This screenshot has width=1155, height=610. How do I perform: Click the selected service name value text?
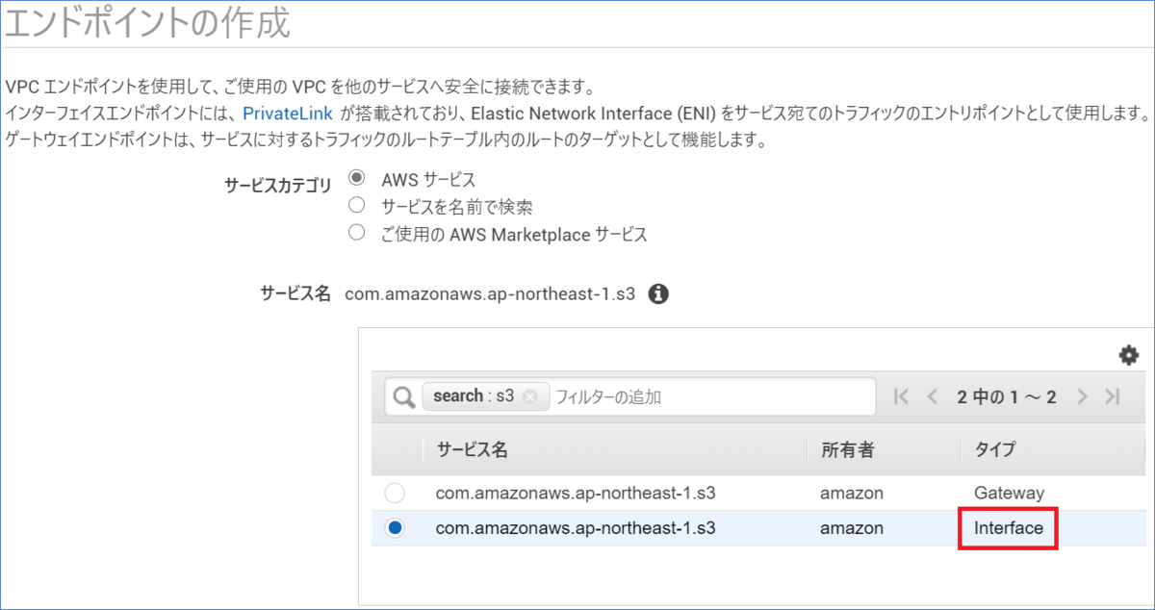click(x=490, y=294)
